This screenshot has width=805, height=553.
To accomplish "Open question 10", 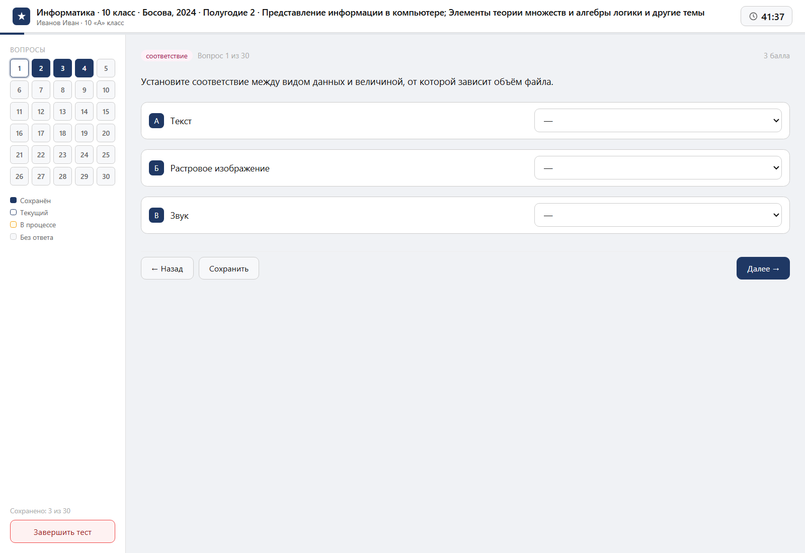I will coord(106,90).
